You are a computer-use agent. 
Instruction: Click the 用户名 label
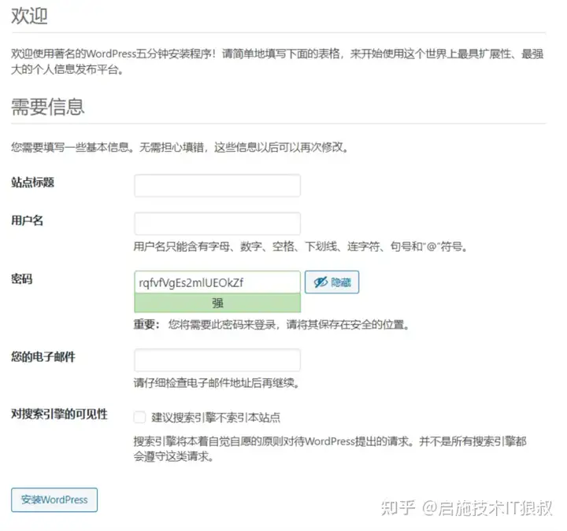27,220
